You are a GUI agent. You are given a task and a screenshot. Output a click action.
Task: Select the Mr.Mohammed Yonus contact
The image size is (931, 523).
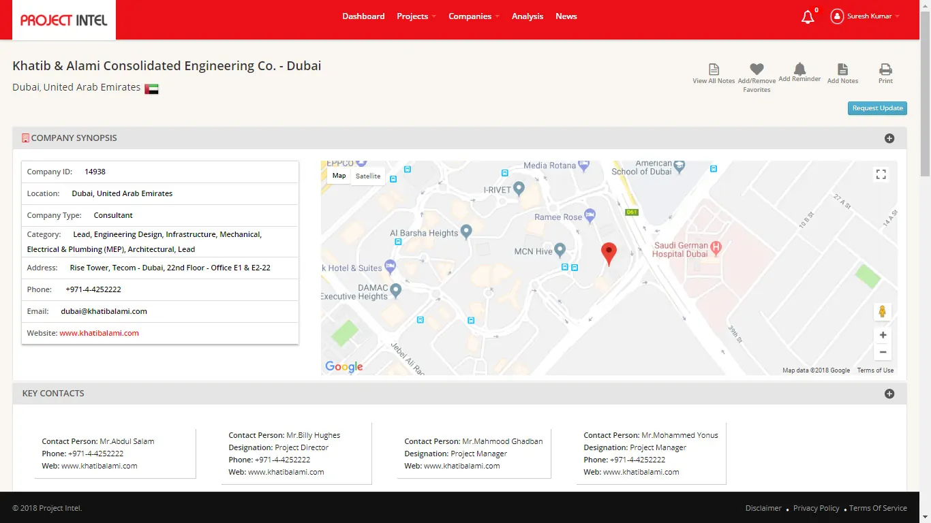coord(652,454)
